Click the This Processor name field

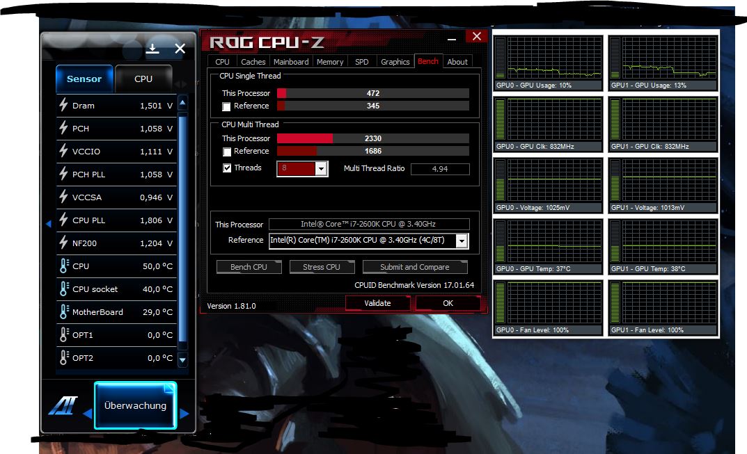pos(369,224)
